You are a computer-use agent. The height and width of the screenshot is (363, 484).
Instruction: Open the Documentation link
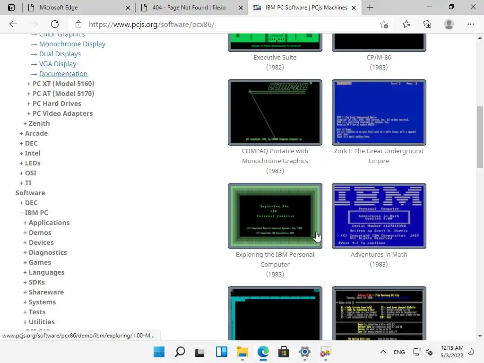[63, 74]
